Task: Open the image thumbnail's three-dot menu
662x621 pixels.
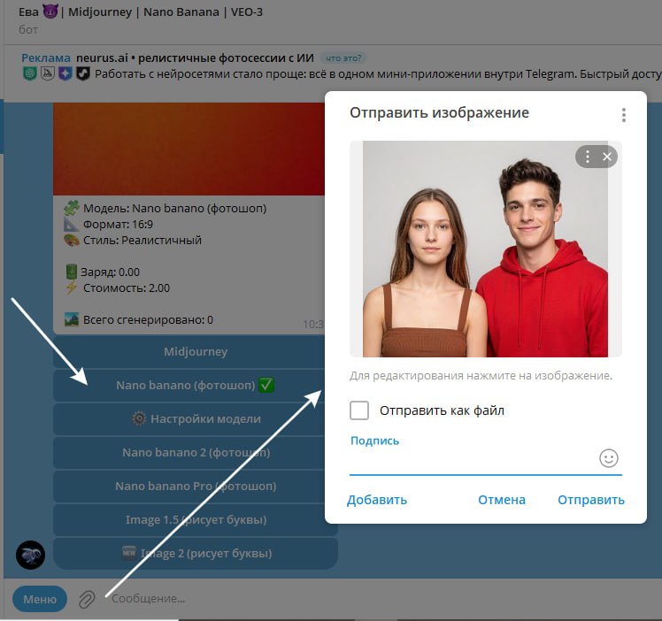Action: [x=588, y=157]
